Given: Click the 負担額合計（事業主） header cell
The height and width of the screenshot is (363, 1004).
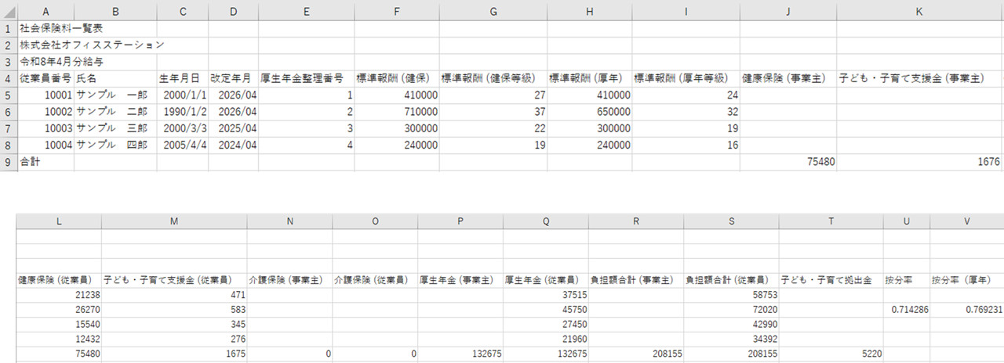Looking at the screenshot, I should point(636,279).
